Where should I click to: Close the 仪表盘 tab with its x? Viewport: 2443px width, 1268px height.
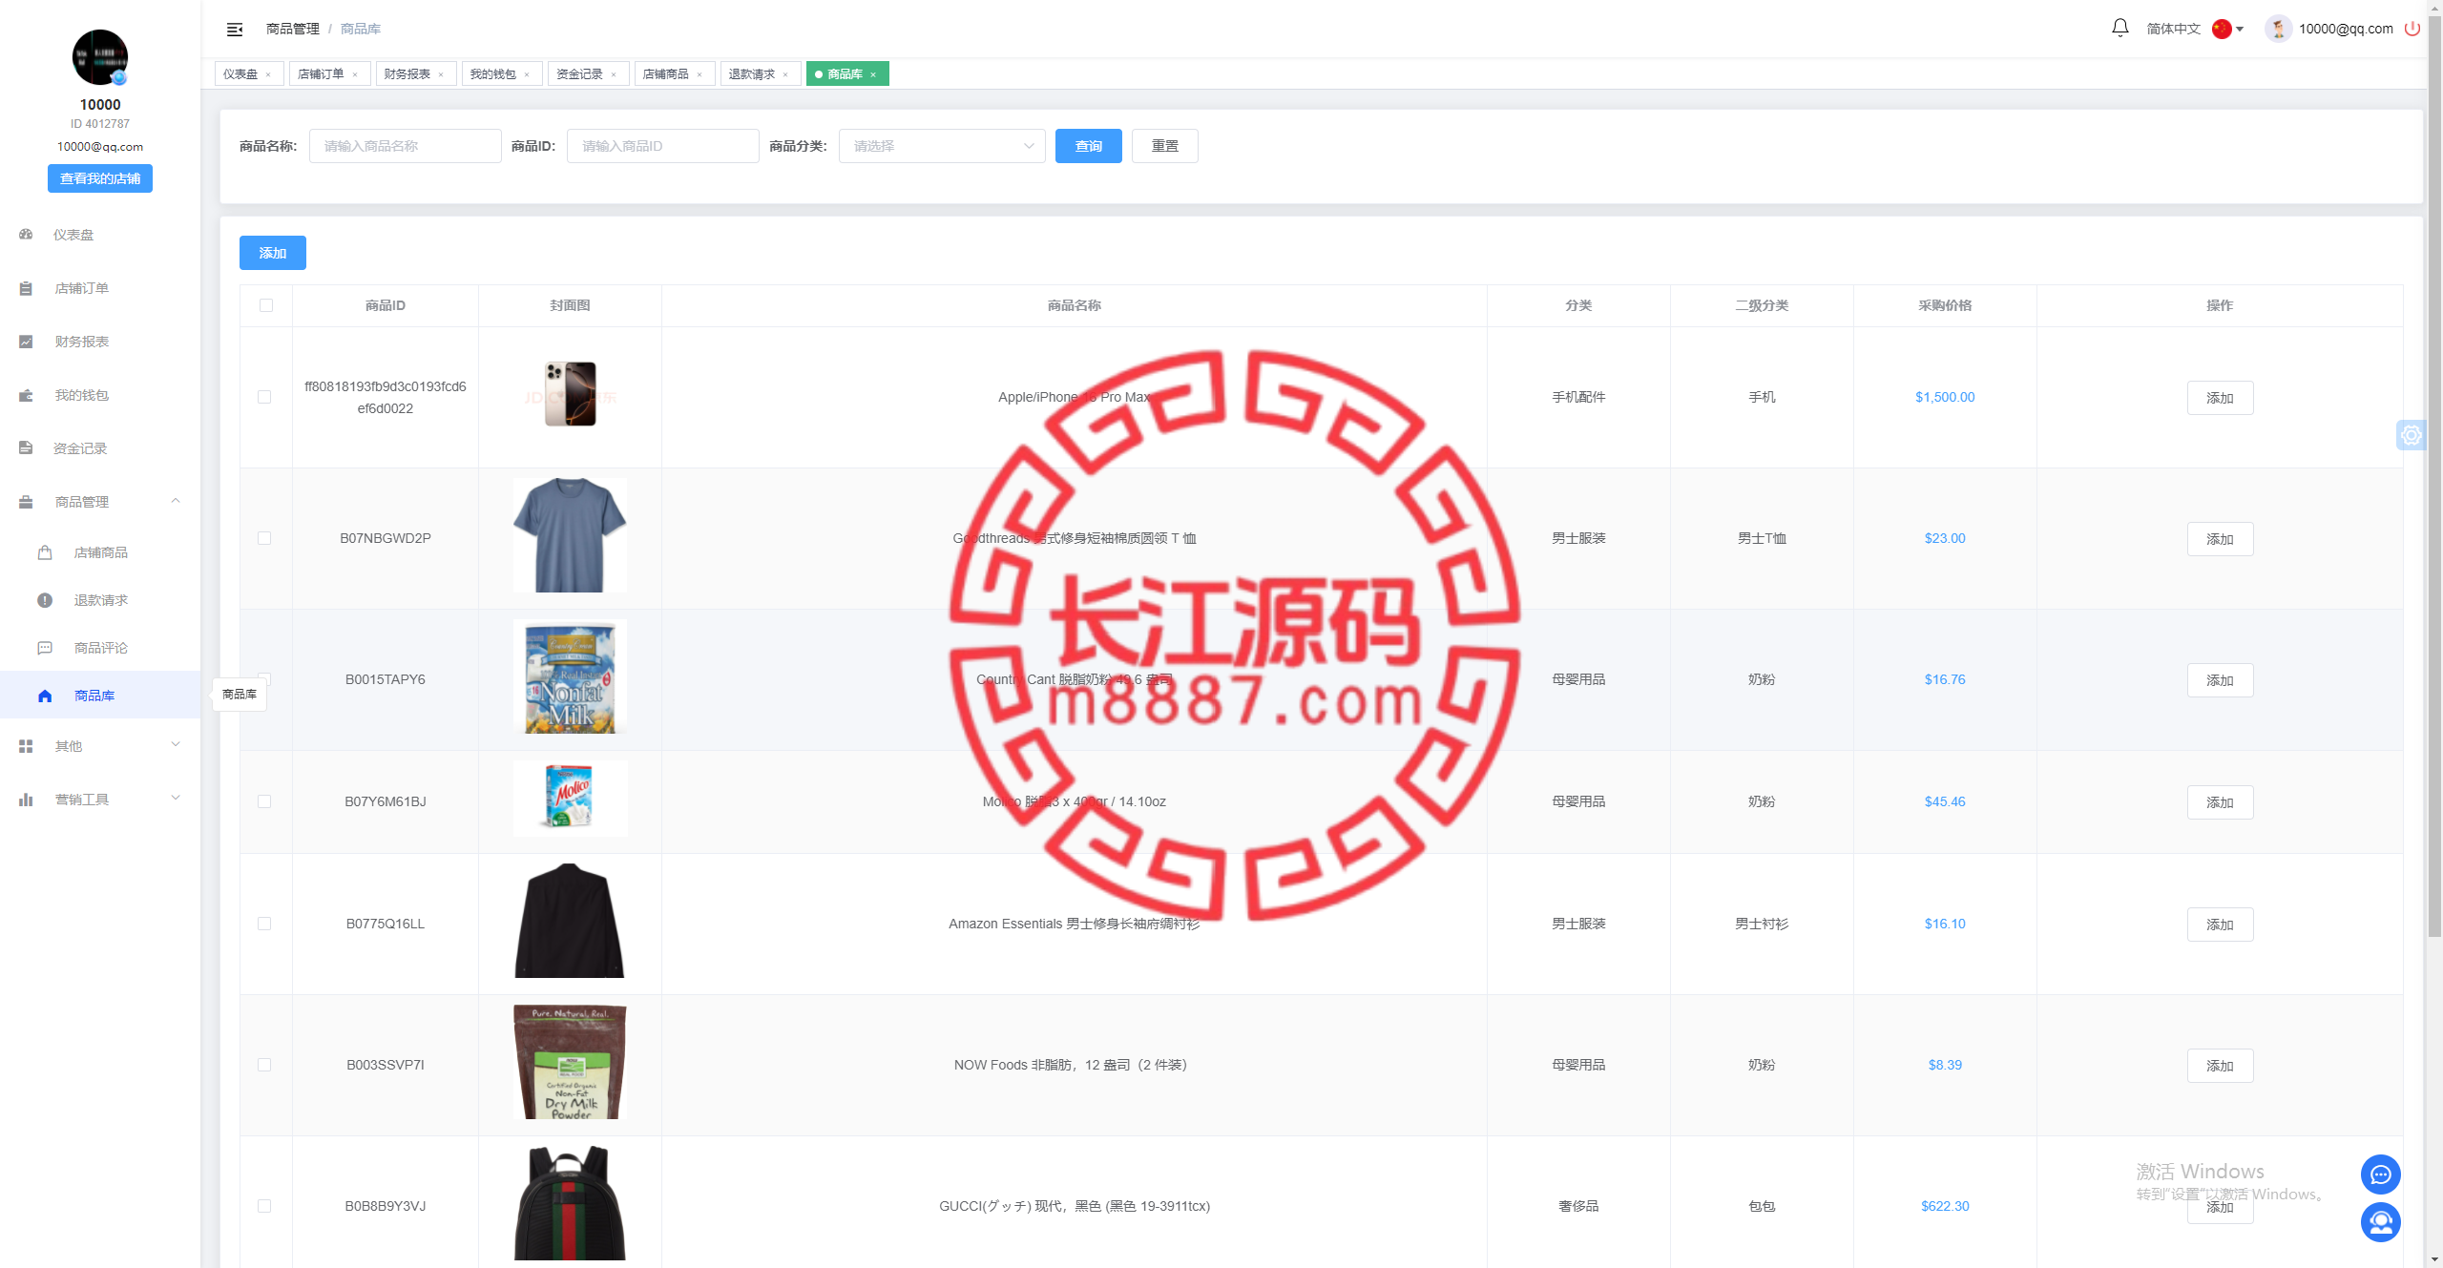coord(268,74)
